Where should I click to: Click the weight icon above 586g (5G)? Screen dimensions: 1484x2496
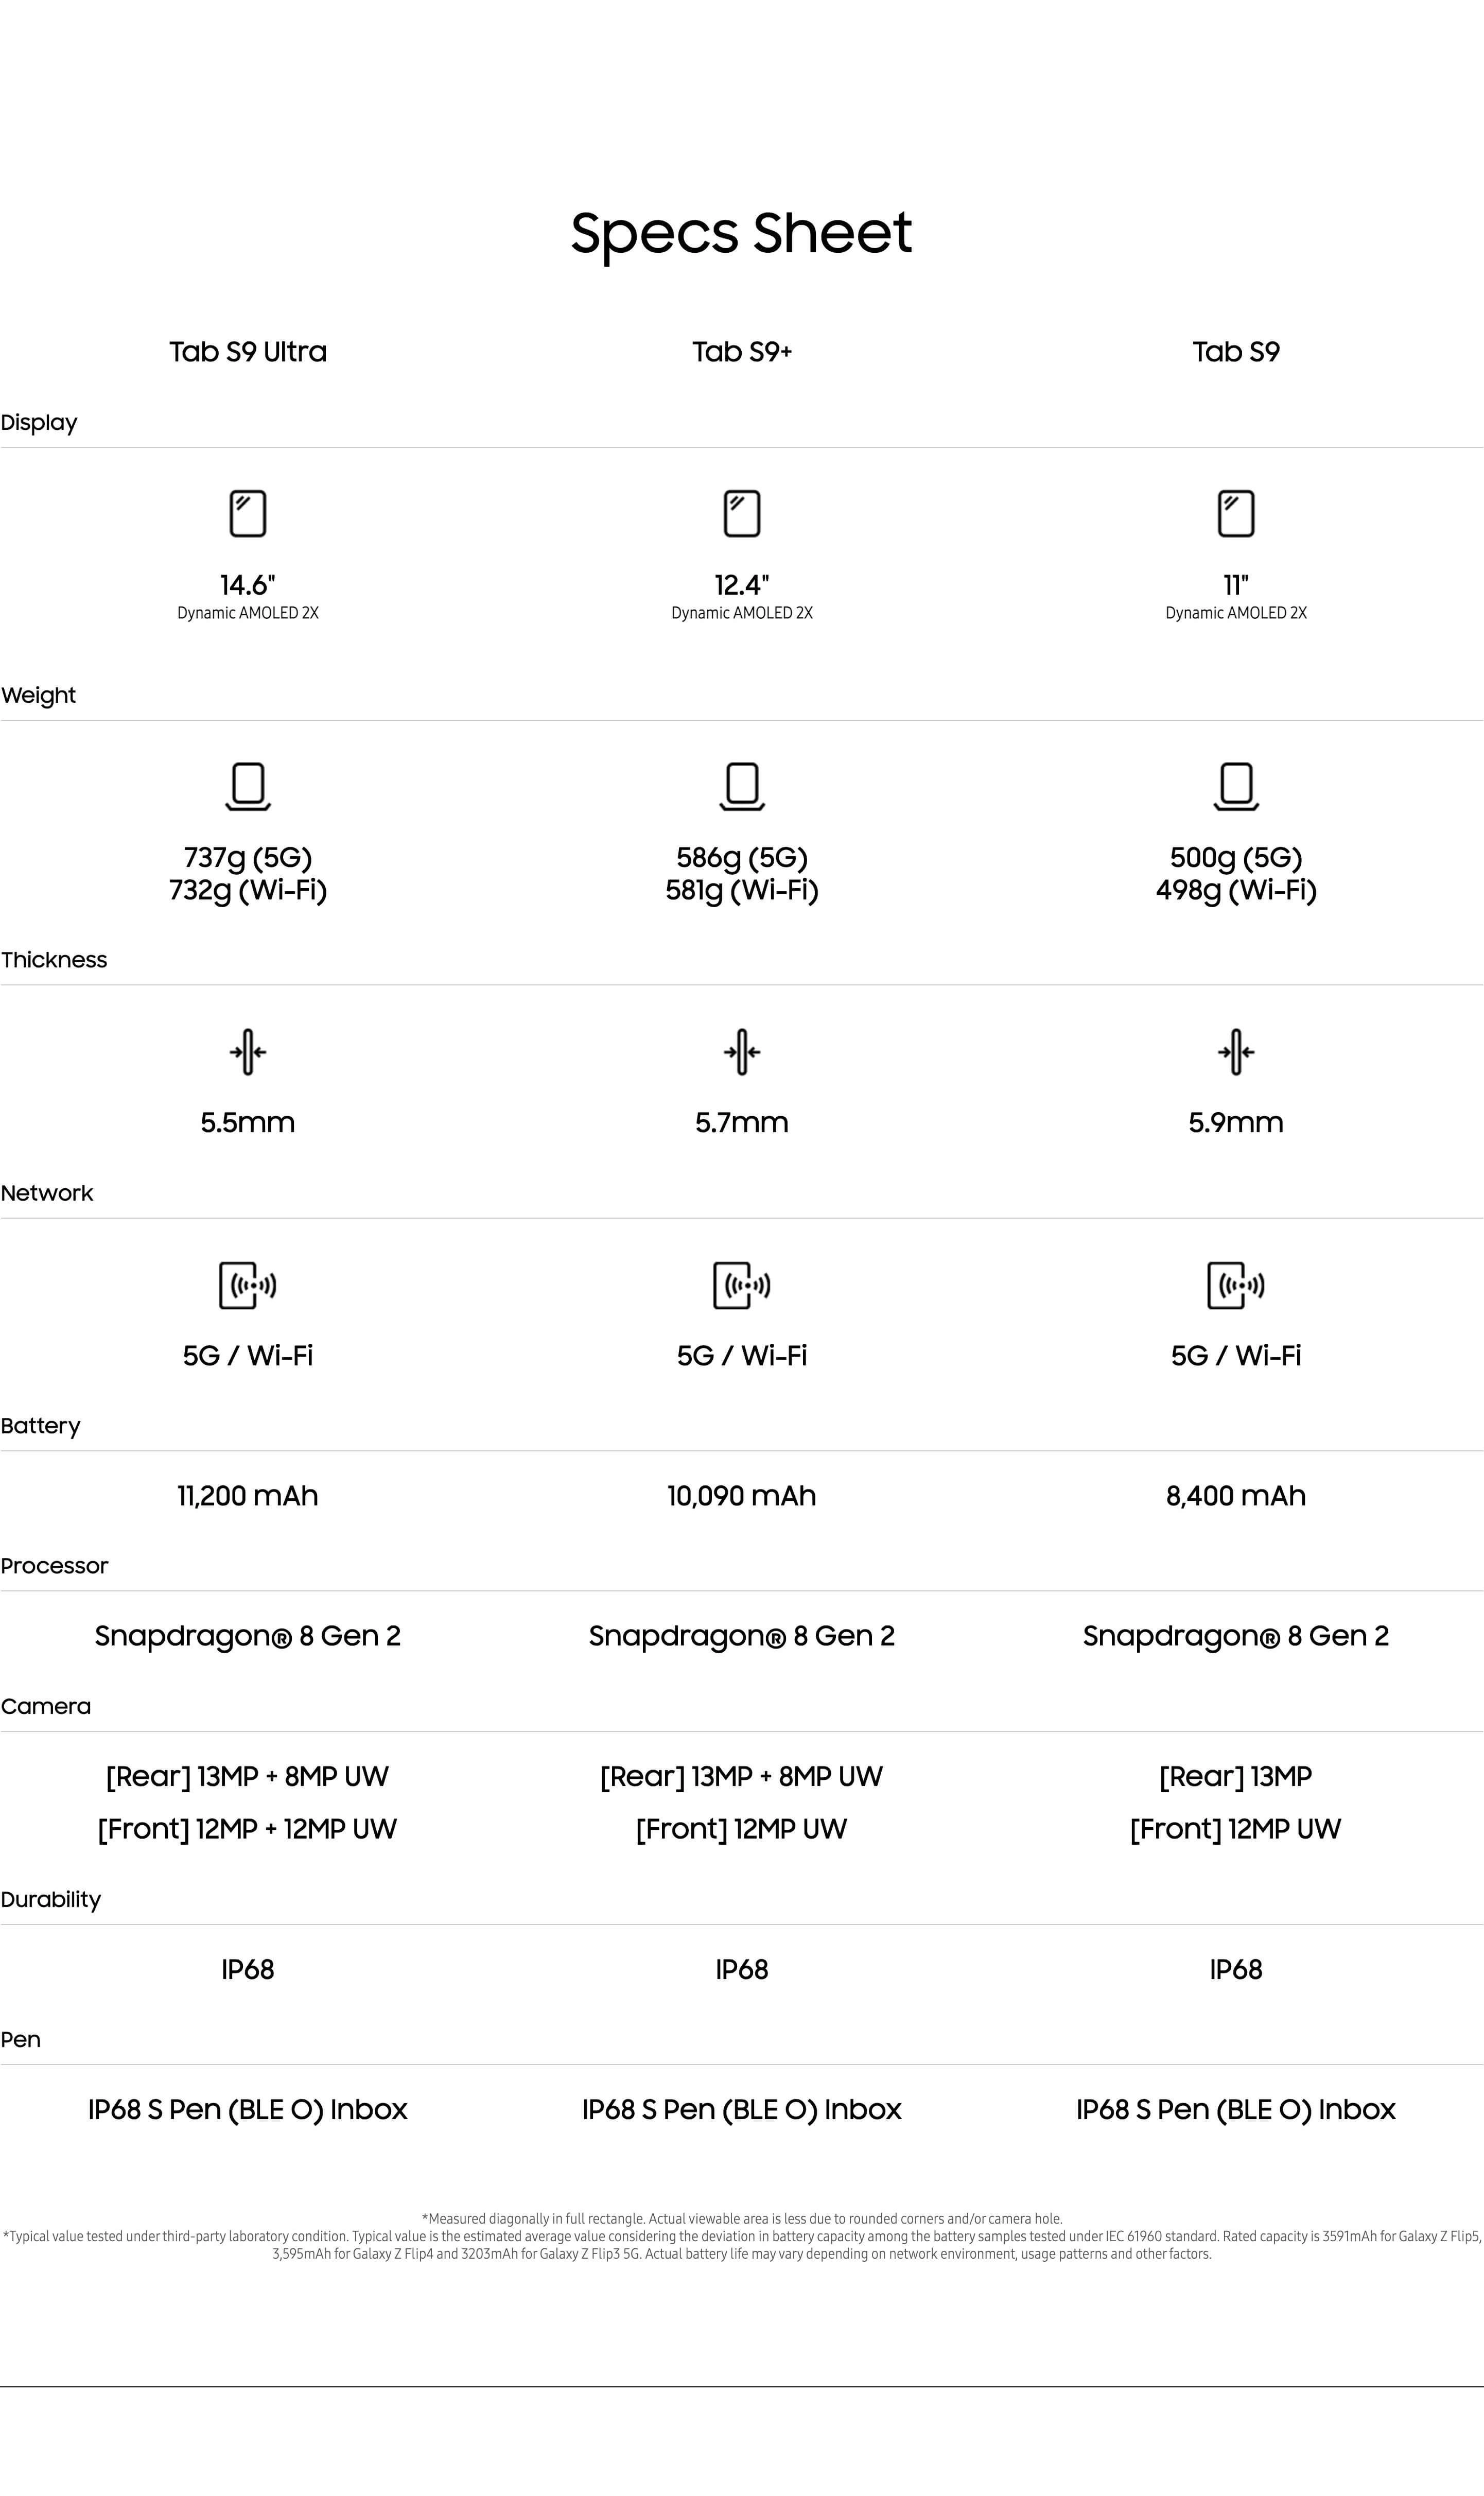pyautogui.click(x=742, y=786)
